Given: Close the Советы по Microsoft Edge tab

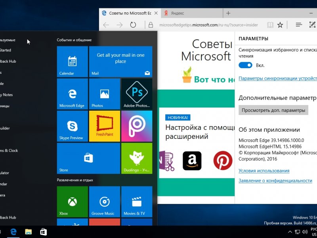Looking at the screenshot, I should point(156,13).
